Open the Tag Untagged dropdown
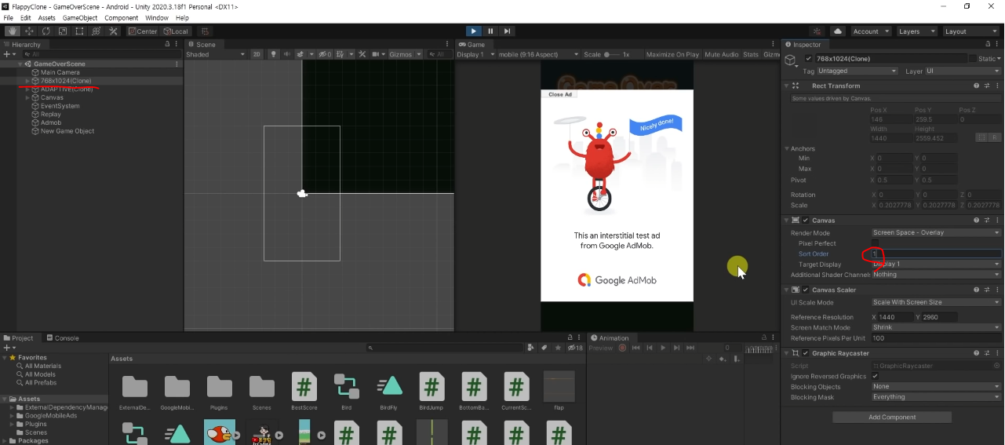This screenshot has height=445, width=1005. click(858, 71)
